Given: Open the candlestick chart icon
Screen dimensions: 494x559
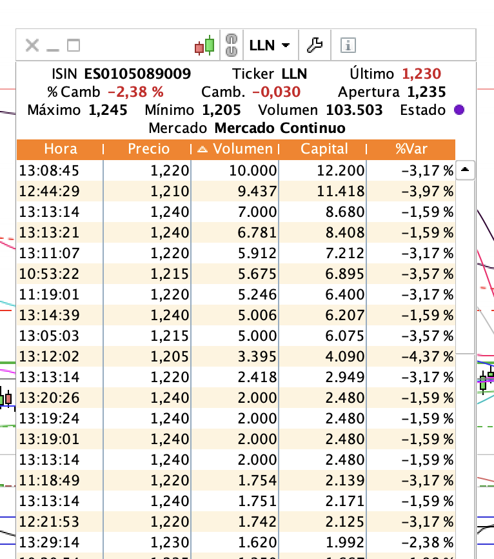Looking at the screenshot, I should click(x=204, y=45).
